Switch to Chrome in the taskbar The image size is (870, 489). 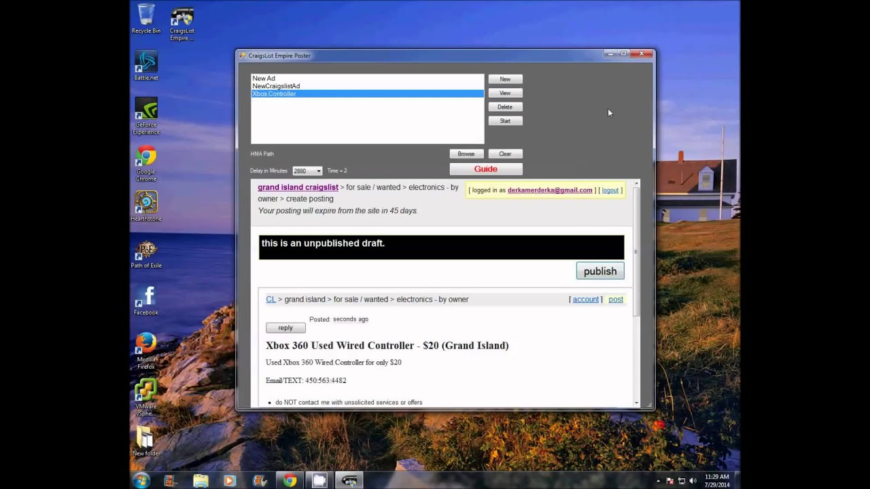coord(290,480)
